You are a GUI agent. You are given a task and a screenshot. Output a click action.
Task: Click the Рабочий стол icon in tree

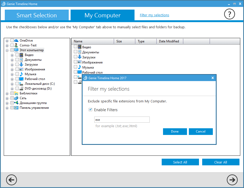(x=21, y=79)
